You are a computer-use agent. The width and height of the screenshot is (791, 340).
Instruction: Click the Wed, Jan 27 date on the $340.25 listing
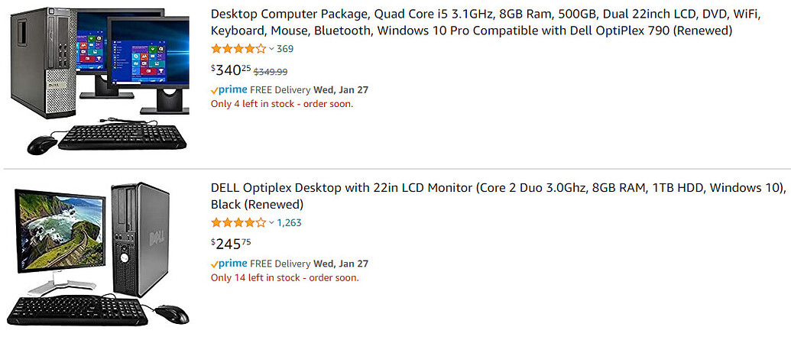point(341,89)
